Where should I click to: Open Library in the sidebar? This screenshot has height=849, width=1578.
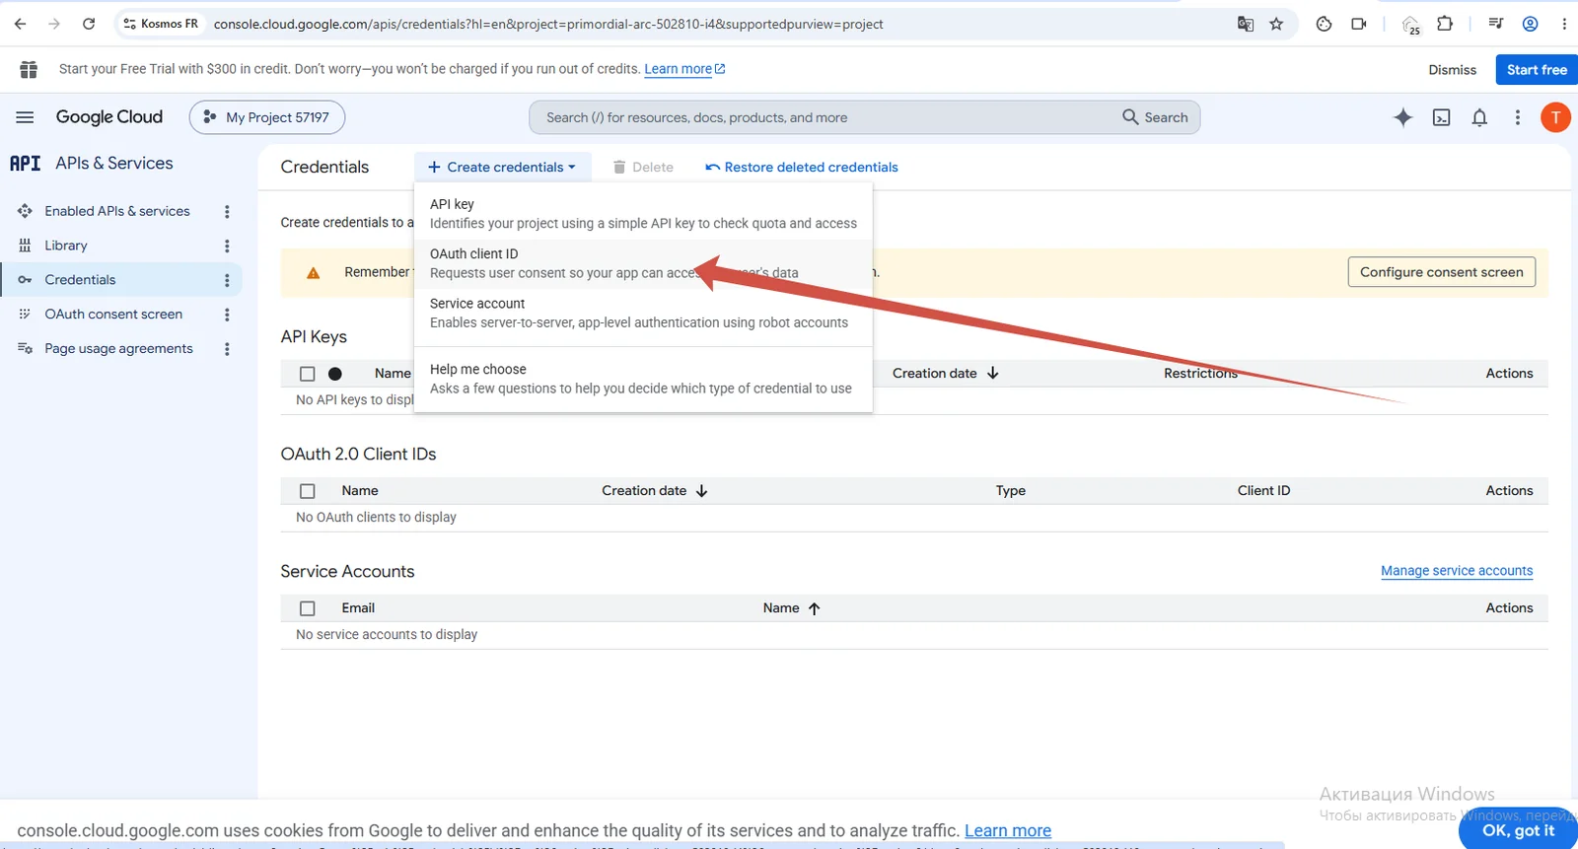tap(65, 246)
